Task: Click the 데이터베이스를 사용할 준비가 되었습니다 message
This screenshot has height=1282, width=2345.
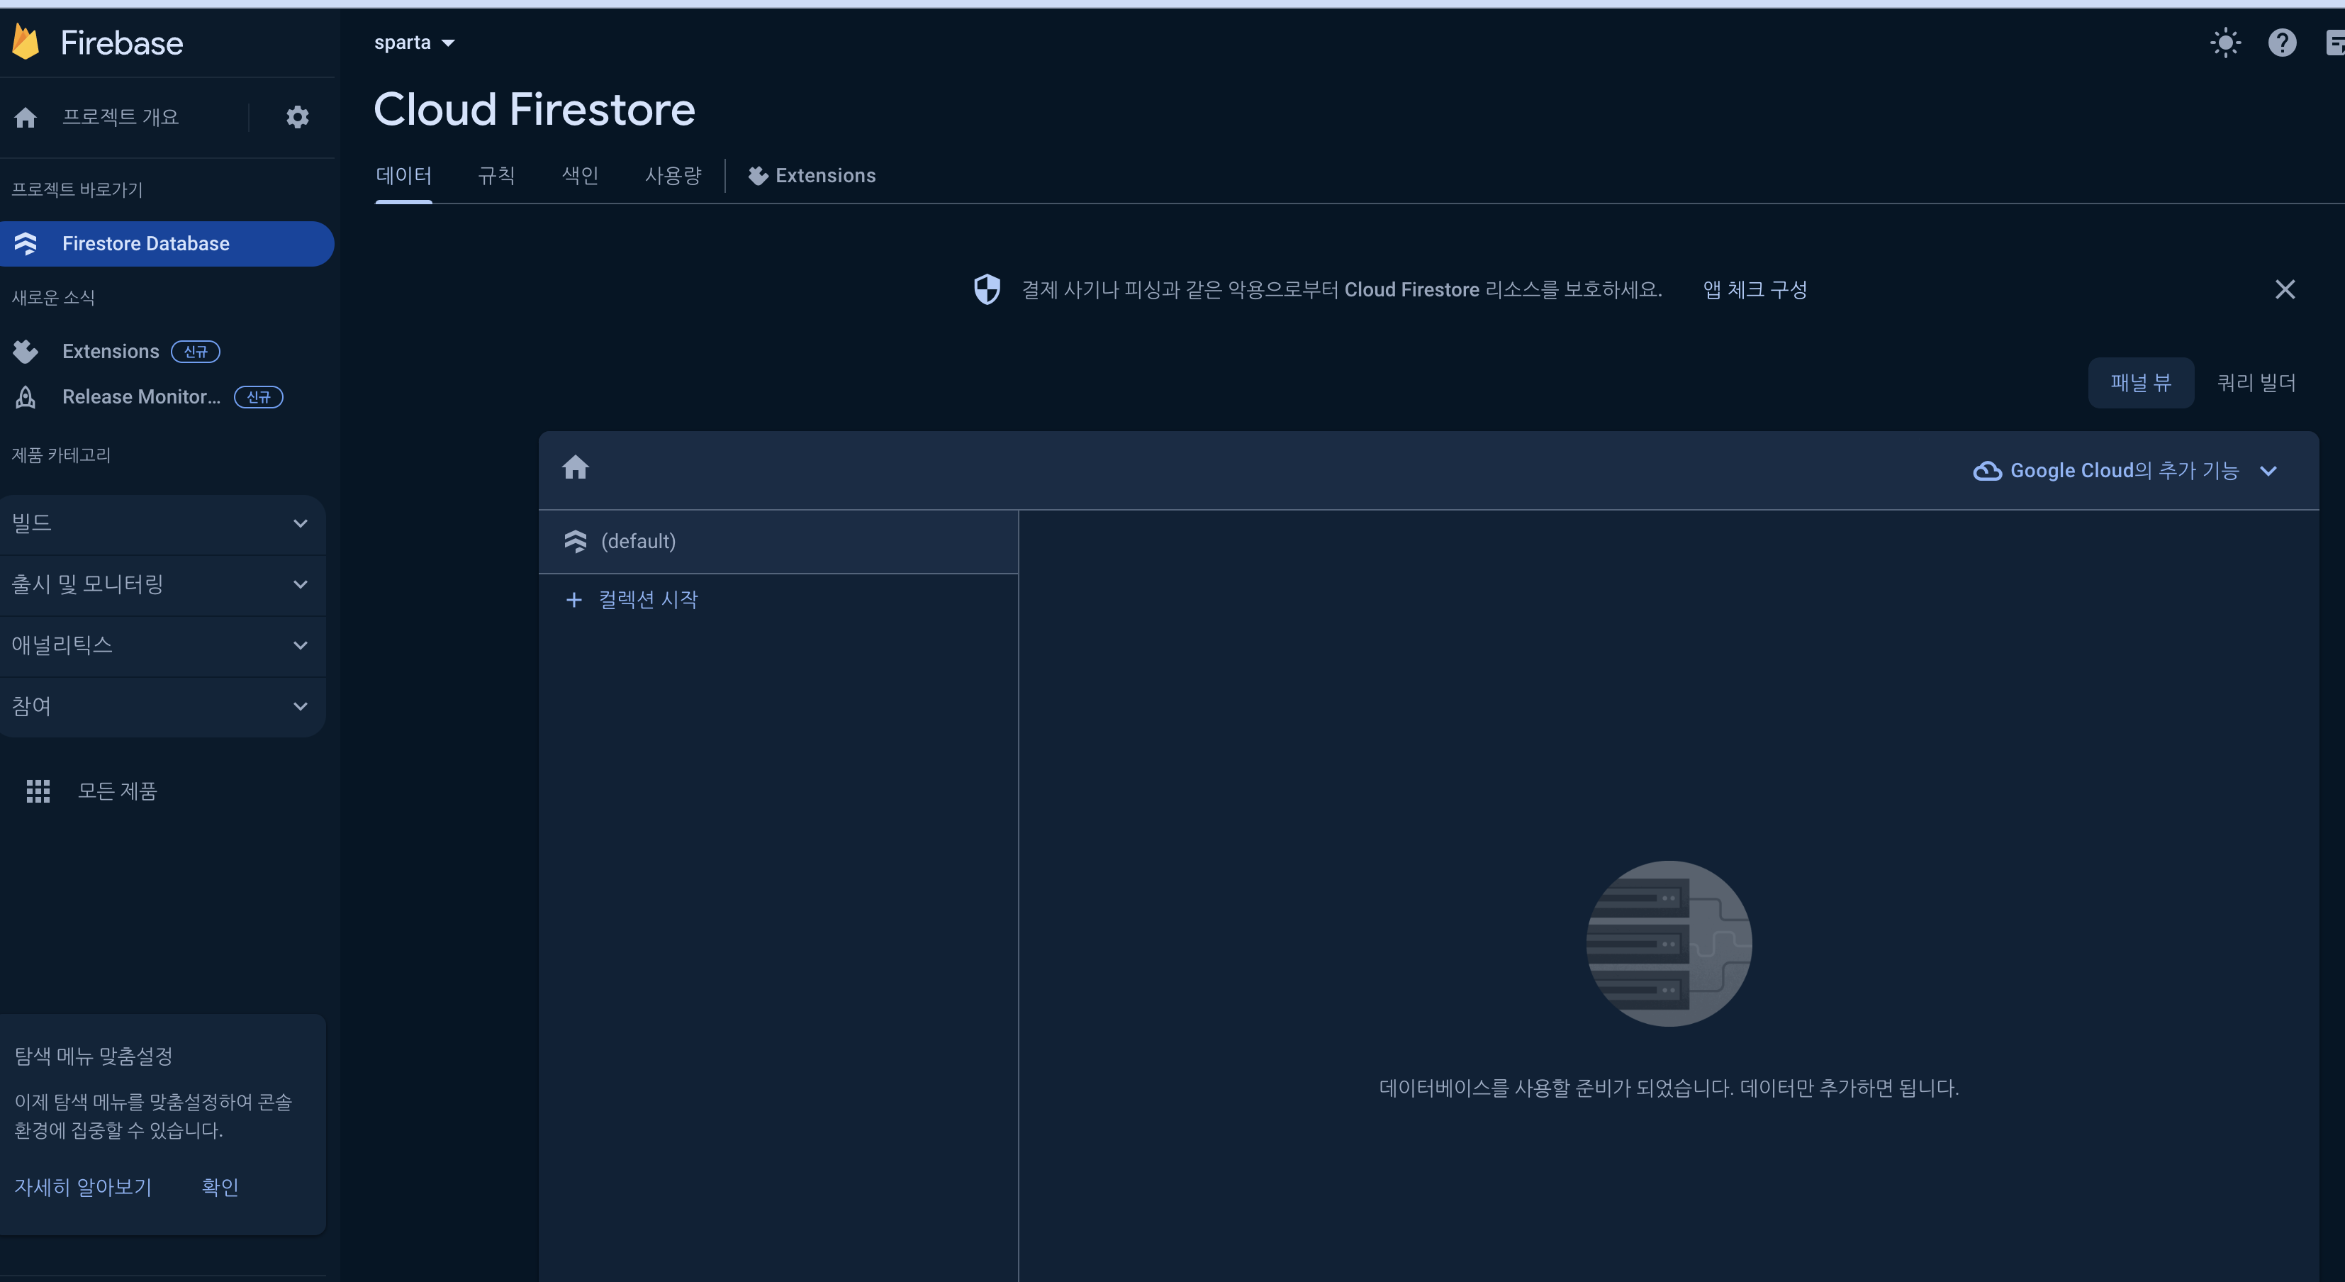Action: pos(1669,1088)
